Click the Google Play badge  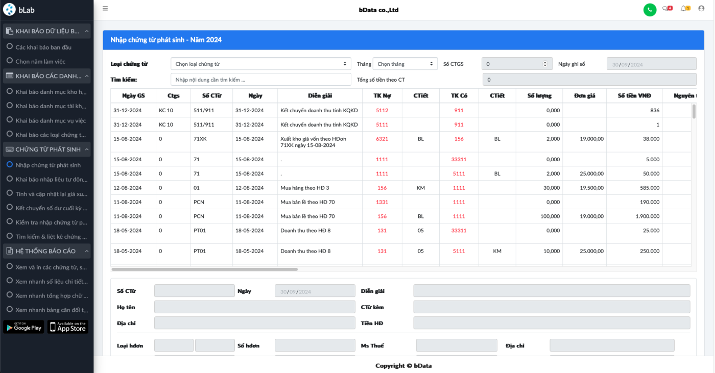pyautogui.click(x=23, y=327)
